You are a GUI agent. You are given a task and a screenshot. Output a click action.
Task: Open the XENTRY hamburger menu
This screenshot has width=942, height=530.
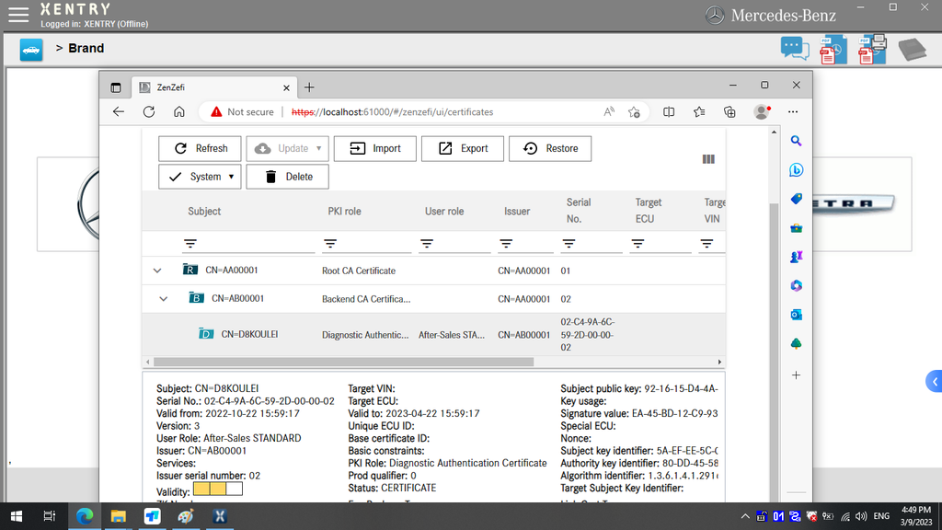17,14
